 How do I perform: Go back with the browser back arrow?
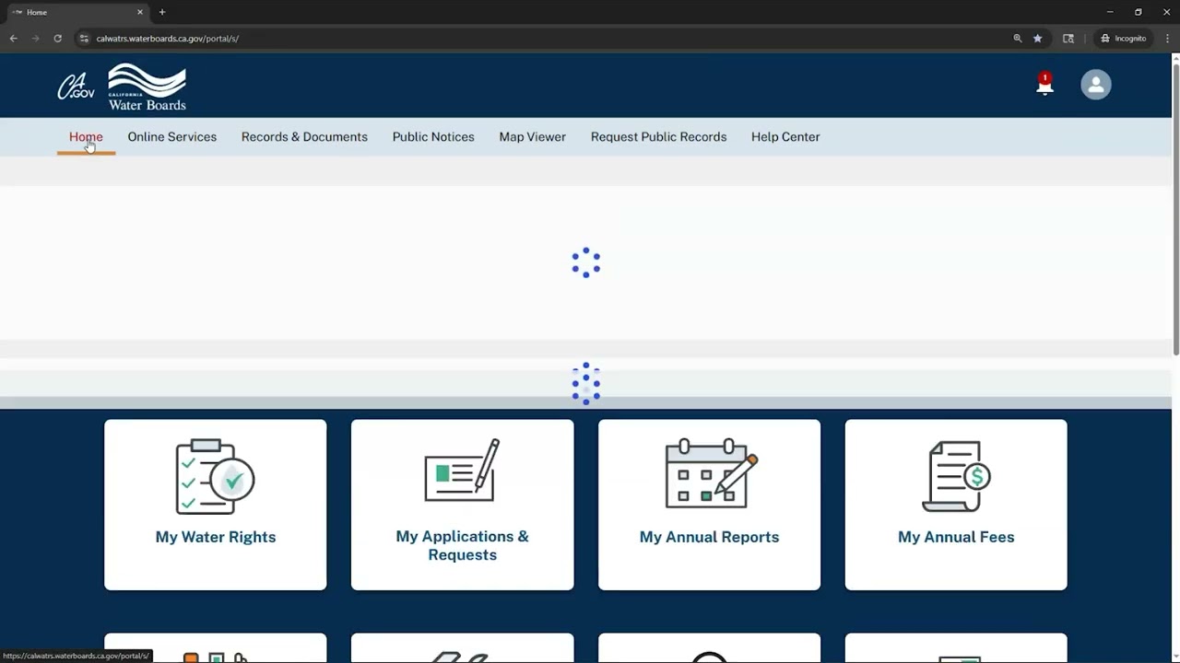pos(13,39)
